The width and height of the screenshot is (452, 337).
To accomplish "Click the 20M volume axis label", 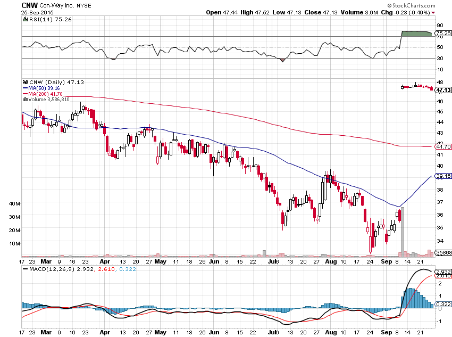I will point(14,230).
